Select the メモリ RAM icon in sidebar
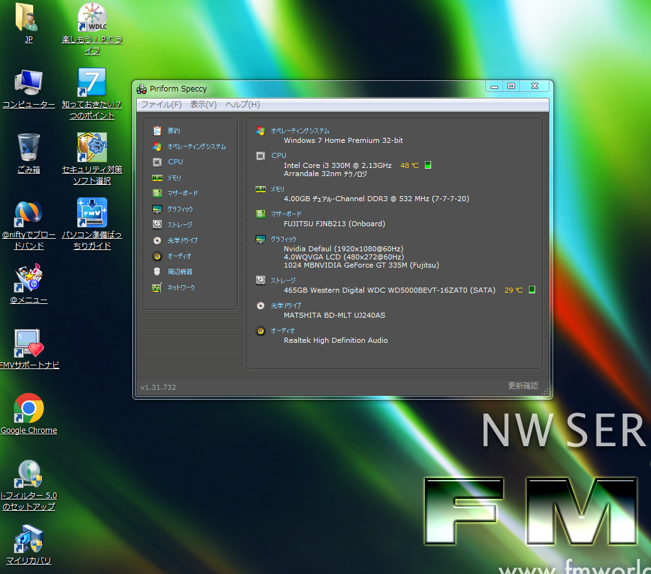Screen dimensions: 651x574 [157, 178]
